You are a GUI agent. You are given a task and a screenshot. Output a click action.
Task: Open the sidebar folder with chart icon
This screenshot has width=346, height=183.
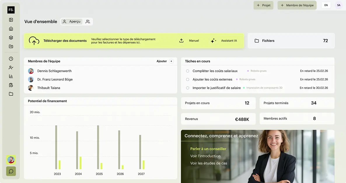[11, 47]
